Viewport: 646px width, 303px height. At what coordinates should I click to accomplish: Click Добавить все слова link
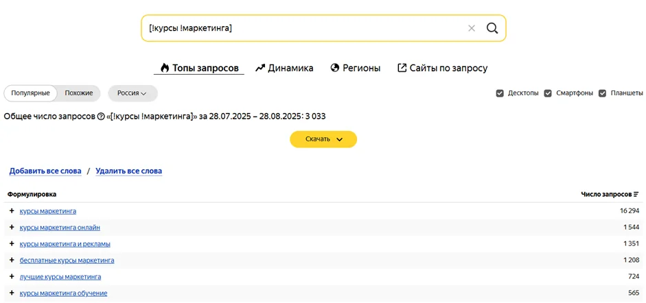pyautogui.click(x=45, y=171)
